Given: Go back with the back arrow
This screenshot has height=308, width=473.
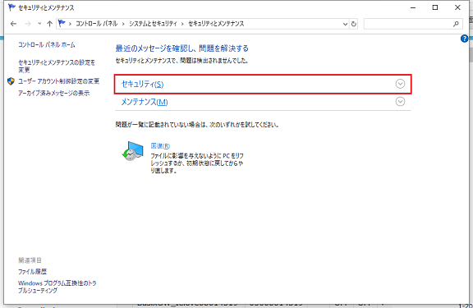Looking at the screenshot, I should pyautogui.click(x=13, y=24).
